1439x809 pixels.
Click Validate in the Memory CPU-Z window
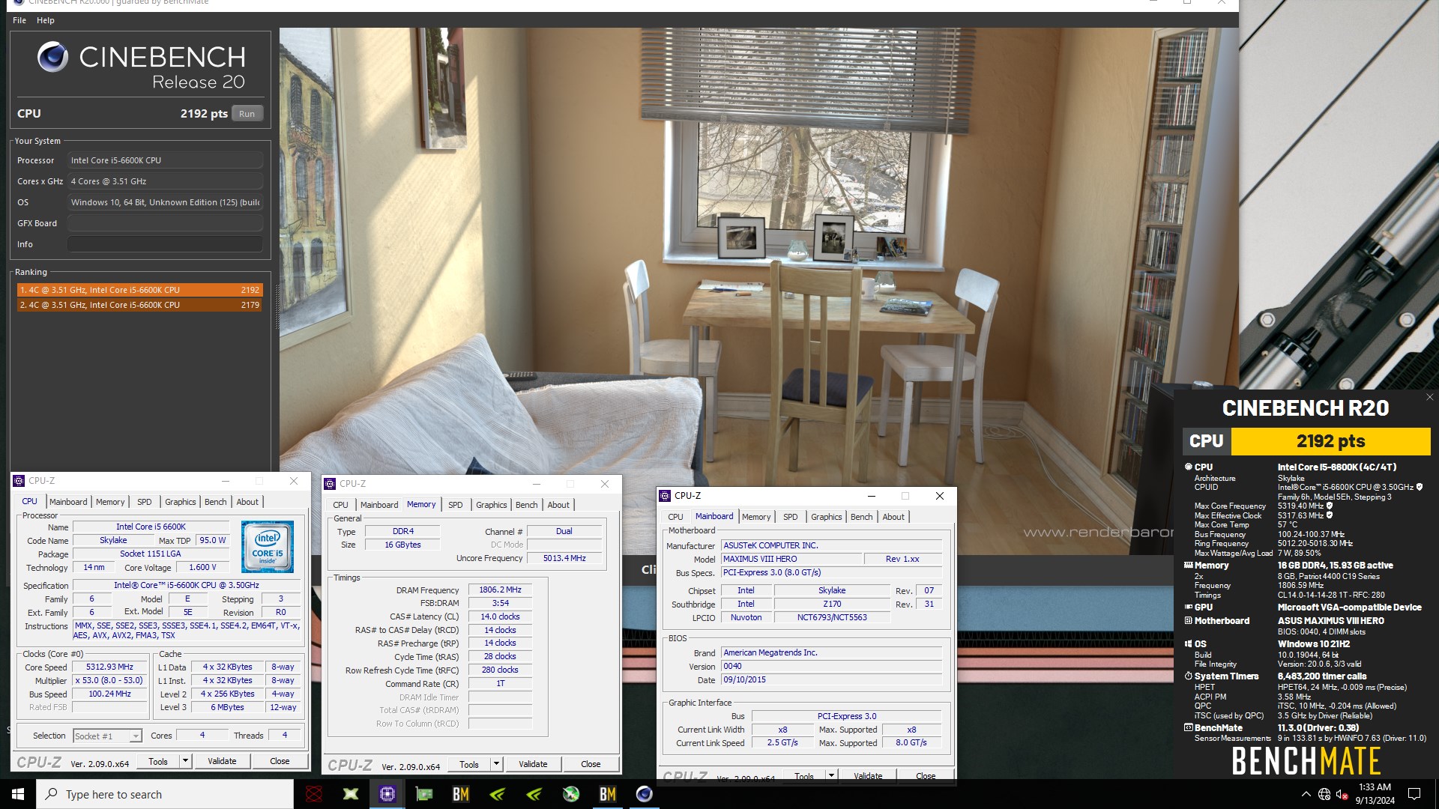click(x=533, y=764)
